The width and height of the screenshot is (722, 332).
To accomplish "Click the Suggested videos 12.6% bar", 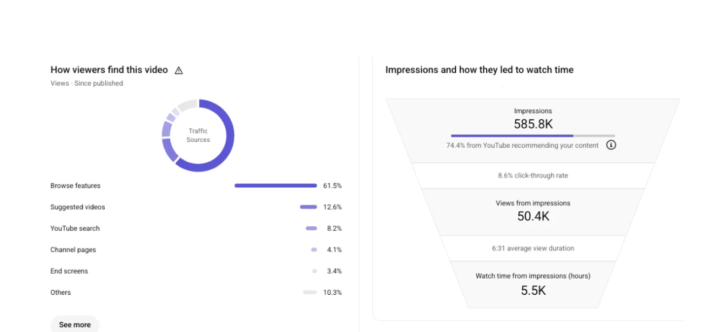I will point(308,207).
